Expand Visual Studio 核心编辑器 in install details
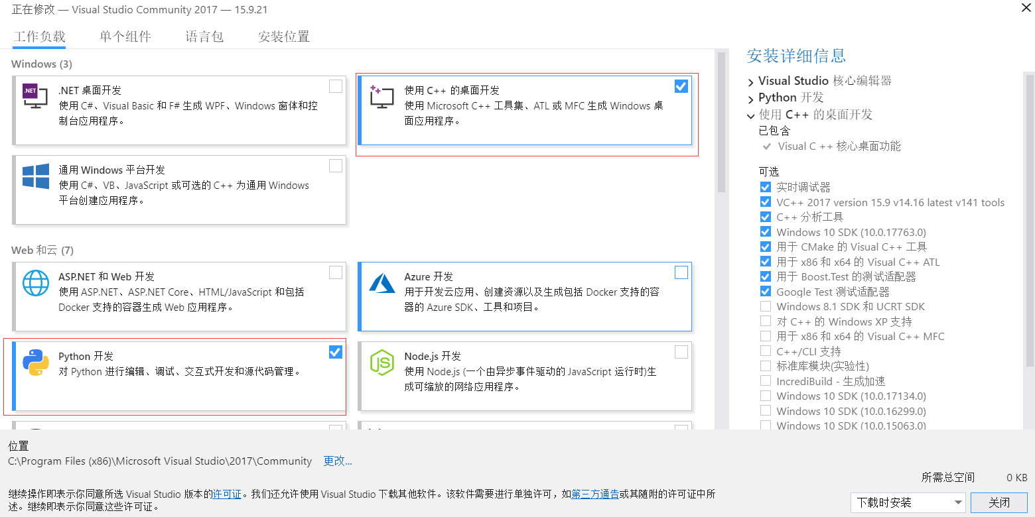The image size is (1035, 517). click(750, 82)
